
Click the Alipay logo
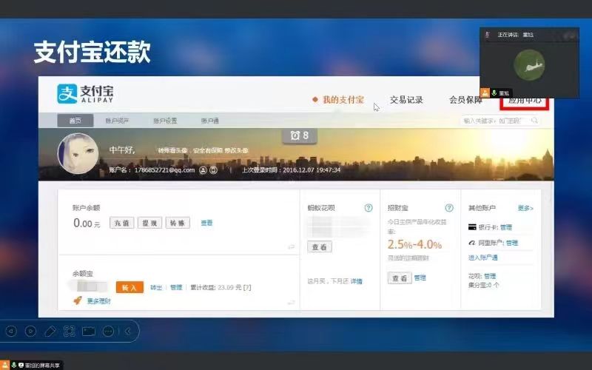click(x=85, y=94)
